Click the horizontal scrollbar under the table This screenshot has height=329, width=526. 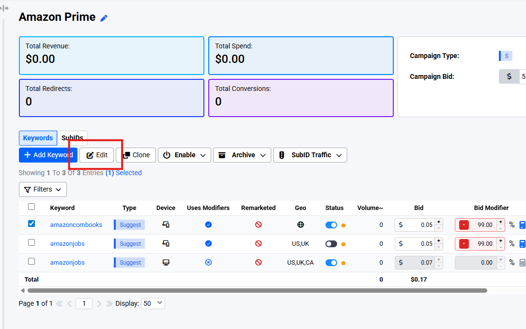tap(257, 291)
